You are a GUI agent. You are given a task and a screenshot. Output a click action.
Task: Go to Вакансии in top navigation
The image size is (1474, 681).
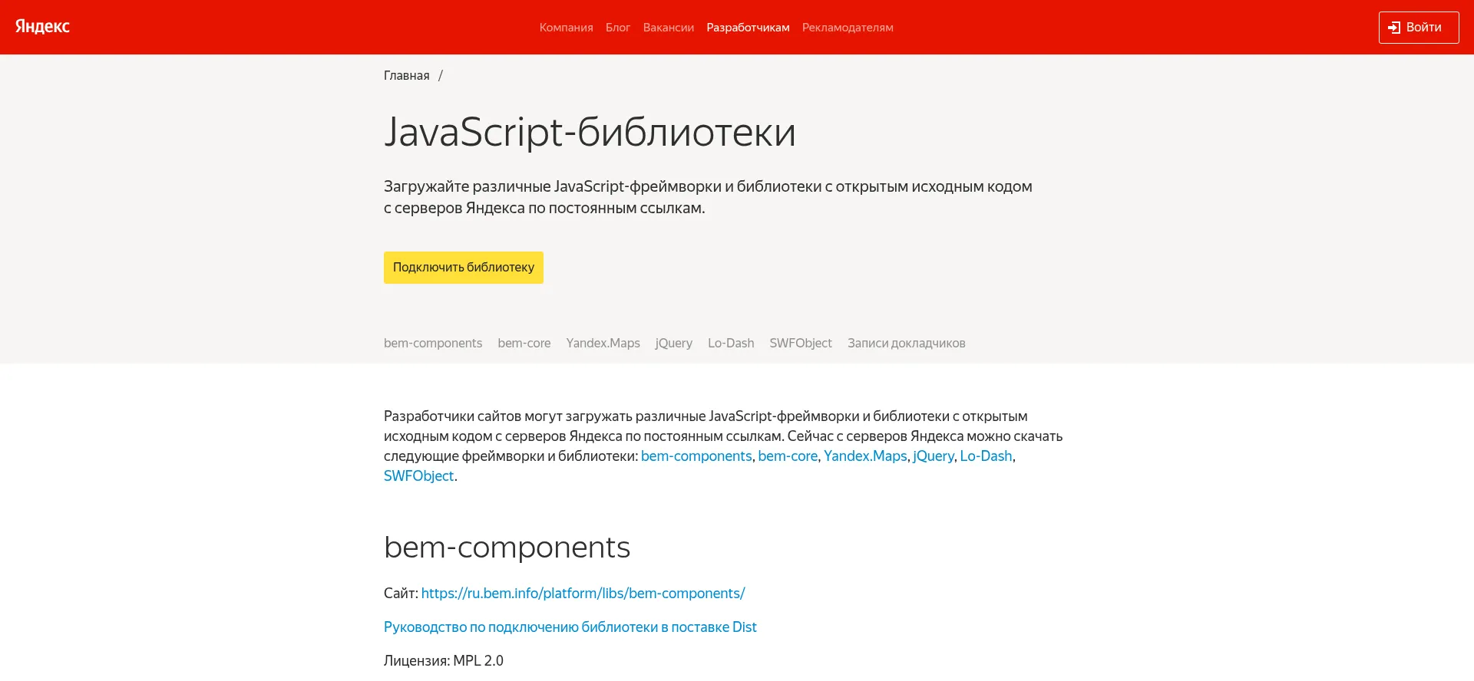click(x=669, y=28)
